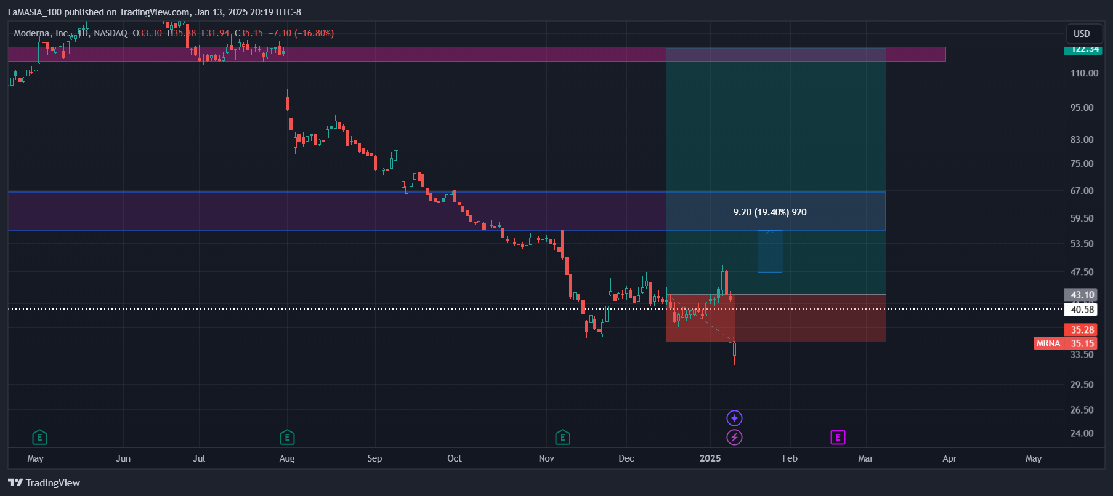This screenshot has width=1113, height=496.
Task: Click the 83.00 price axis label
Action: 1082,140
